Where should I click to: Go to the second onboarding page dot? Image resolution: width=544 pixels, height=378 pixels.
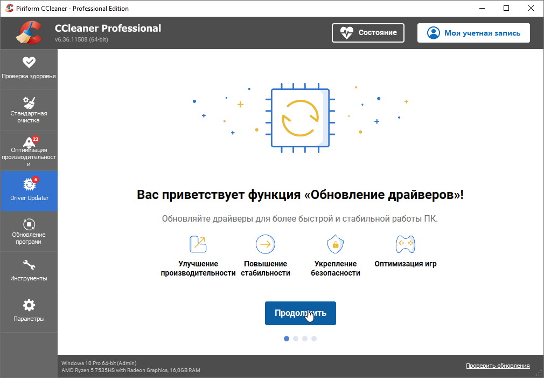[x=296, y=339]
